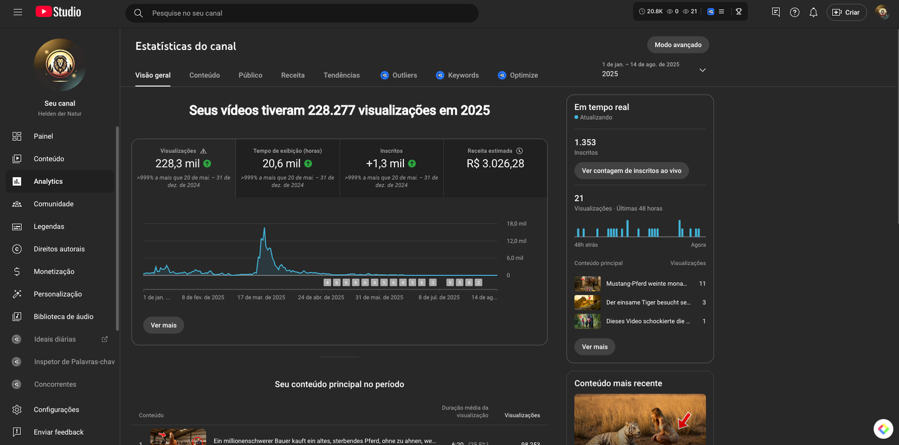Select the Receita estimada metric card
This screenshot has height=445, width=899.
coord(496,169)
